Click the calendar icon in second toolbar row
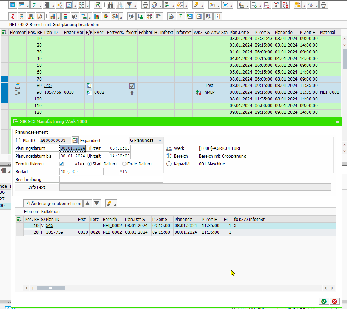This screenshot has height=309, width=347. coord(159,17)
